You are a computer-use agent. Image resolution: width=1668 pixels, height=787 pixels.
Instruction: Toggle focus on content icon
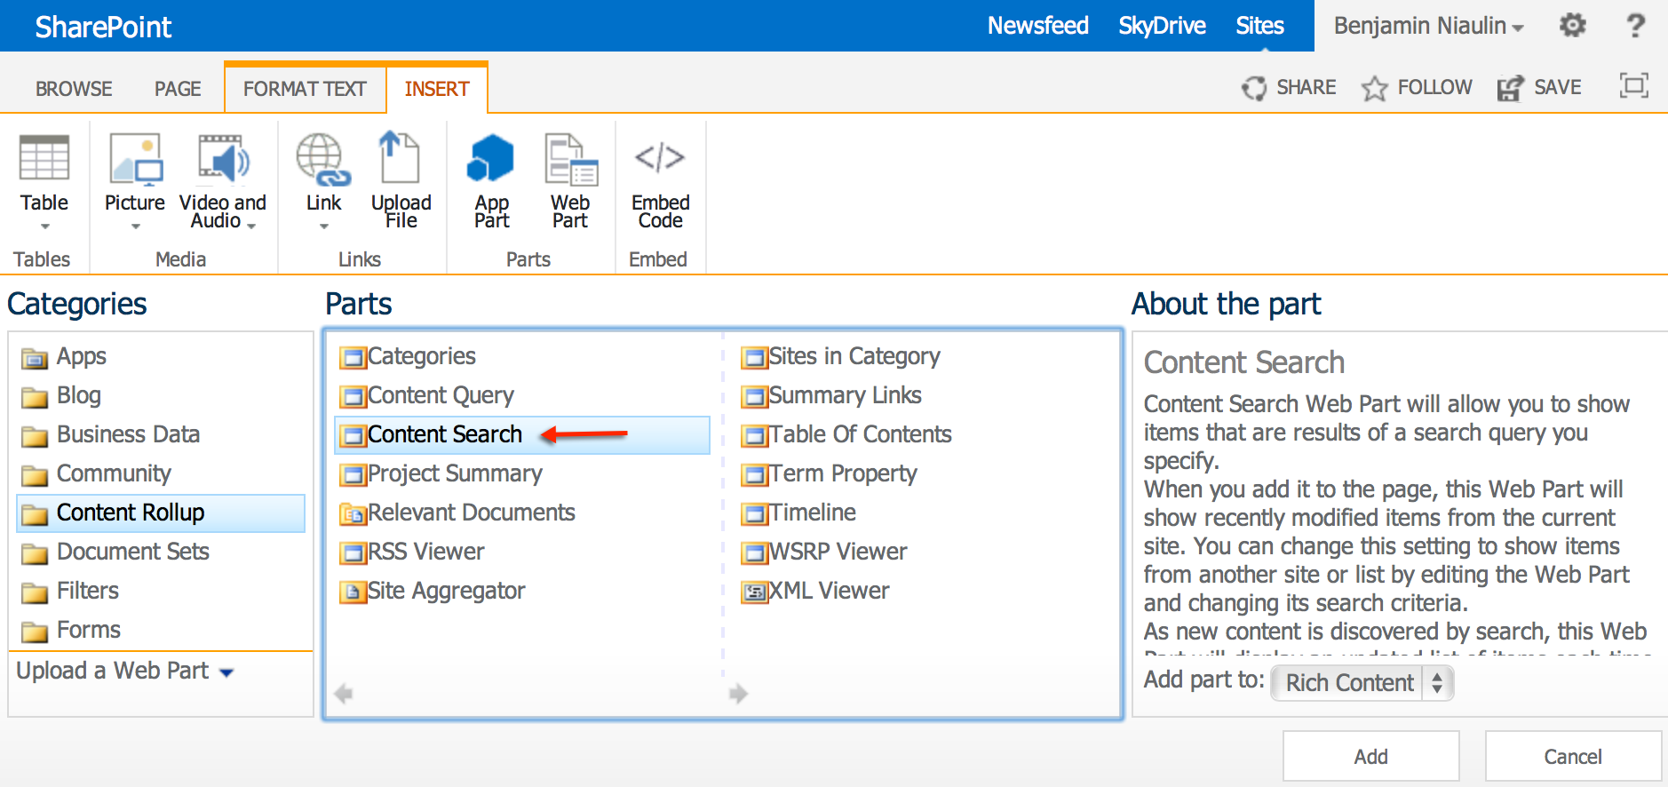pos(1633,85)
